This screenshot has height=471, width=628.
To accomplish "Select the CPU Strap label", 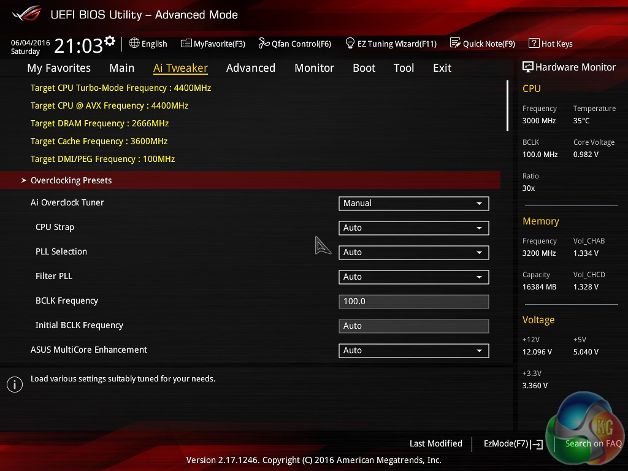I will click(x=55, y=227).
